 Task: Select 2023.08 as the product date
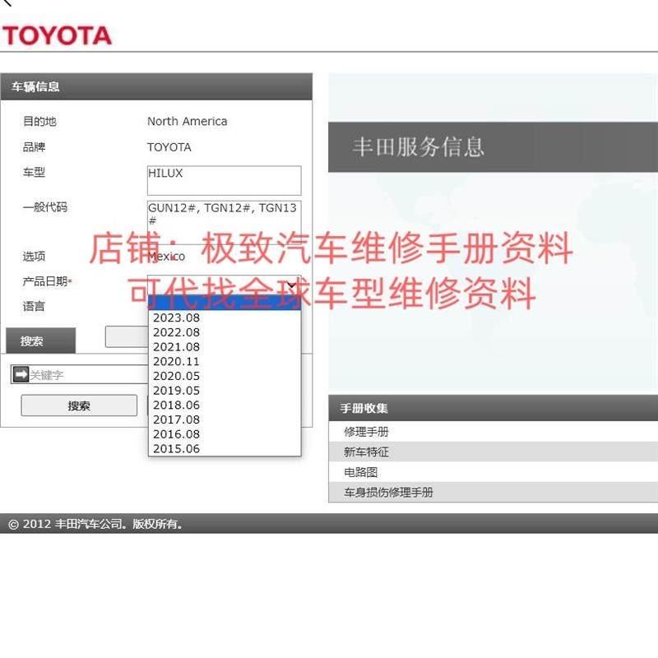point(176,317)
